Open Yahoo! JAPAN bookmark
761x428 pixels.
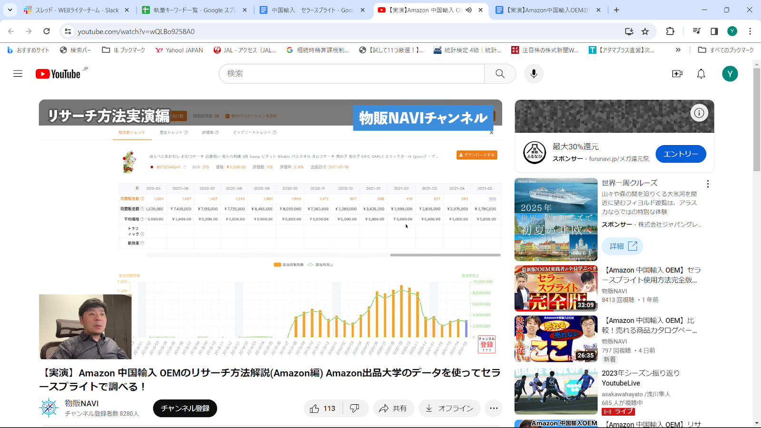click(x=179, y=50)
